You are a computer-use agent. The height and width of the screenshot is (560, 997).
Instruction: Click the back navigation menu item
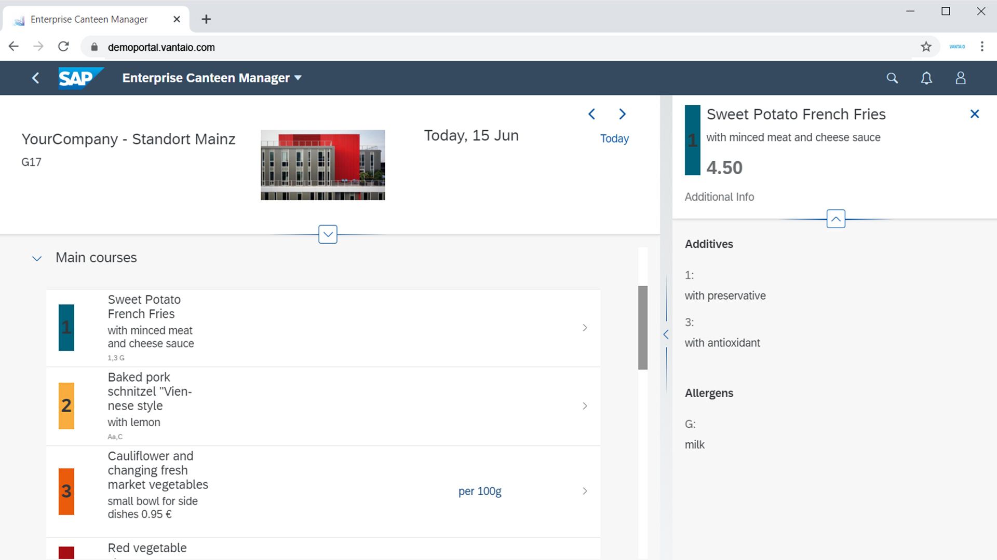36,77
